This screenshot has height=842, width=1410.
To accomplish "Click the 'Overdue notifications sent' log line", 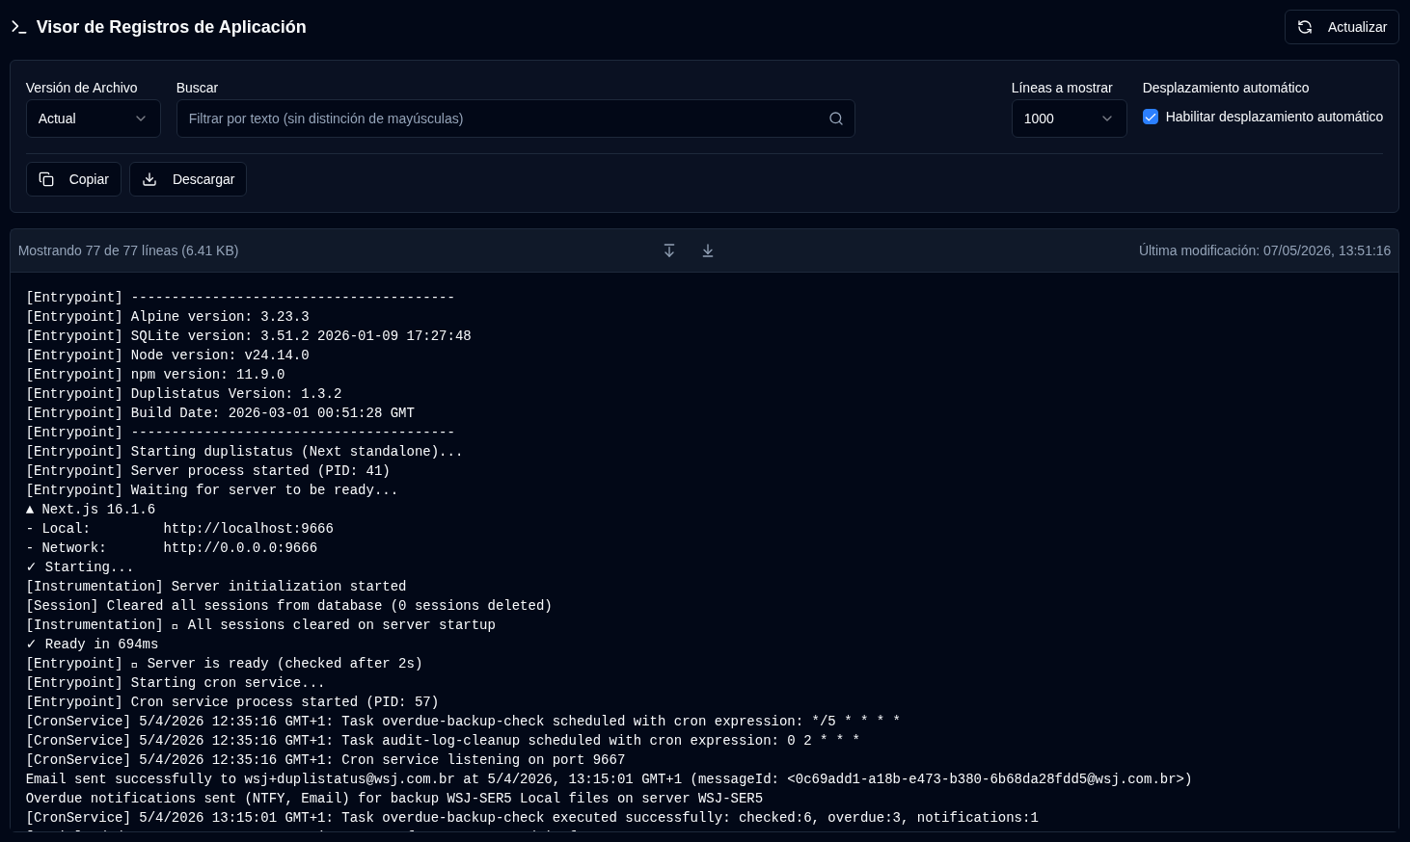I will [x=394, y=798].
